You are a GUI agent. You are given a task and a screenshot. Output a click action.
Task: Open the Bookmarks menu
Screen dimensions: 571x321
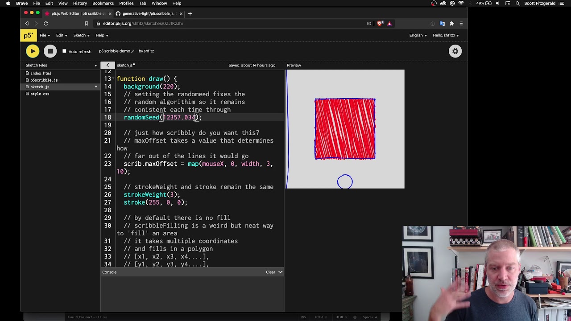(103, 4)
